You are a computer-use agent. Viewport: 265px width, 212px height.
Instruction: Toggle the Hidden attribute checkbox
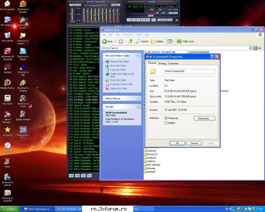(166, 123)
